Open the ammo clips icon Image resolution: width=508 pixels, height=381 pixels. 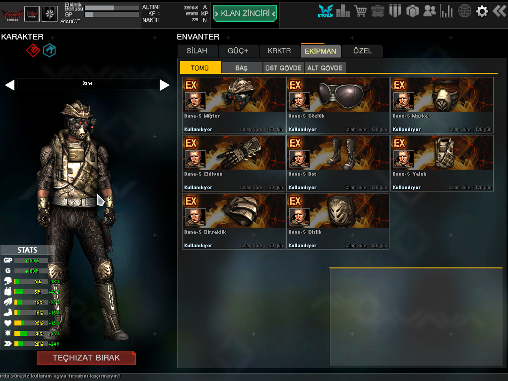[x=395, y=11]
